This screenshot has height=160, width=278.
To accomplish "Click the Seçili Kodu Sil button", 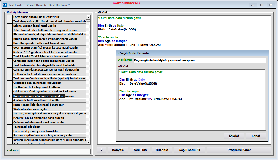I will [x=190, y=150].
